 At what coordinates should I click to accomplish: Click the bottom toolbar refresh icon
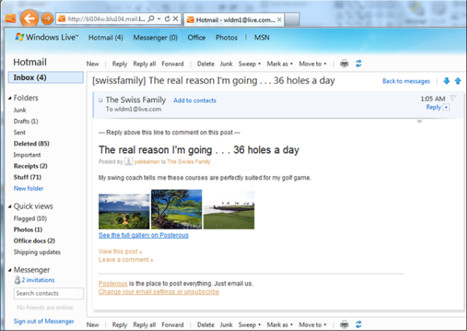tap(358, 324)
